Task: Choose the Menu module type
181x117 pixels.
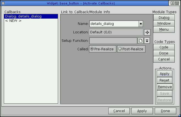Action: point(164,29)
